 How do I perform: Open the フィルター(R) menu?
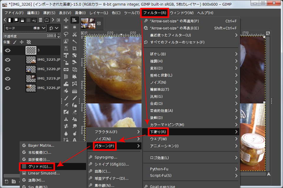tap(155, 13)
